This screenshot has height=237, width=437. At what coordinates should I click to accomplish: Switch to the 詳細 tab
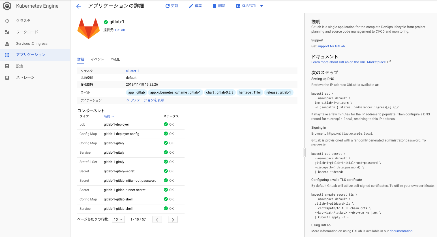coord(81,60)
